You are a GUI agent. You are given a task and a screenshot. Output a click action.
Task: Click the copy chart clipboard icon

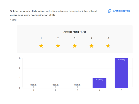109,11
